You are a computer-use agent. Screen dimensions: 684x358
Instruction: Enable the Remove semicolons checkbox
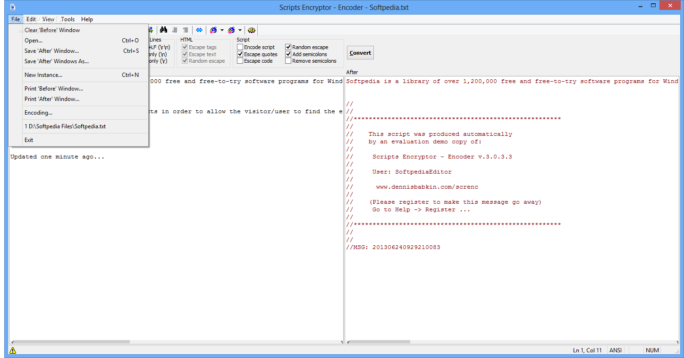click(288, 61)
